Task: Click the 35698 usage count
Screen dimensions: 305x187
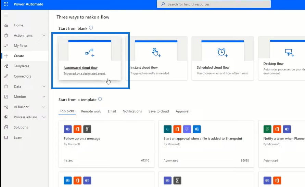Action: pos(245,161)
